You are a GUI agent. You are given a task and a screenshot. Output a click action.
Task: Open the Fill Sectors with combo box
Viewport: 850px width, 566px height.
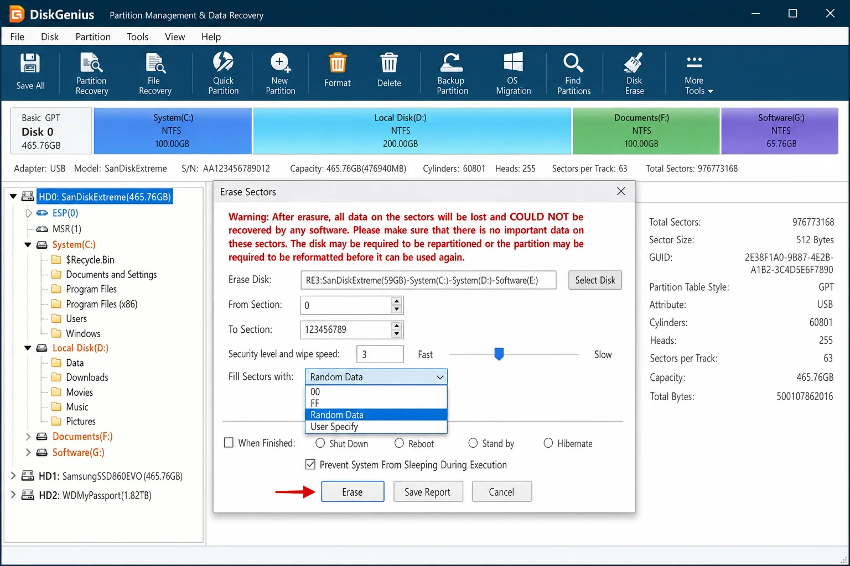pos(376,377)
